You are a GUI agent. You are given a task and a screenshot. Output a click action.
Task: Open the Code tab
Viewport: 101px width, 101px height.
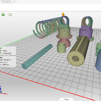click(x=7, y=2)
